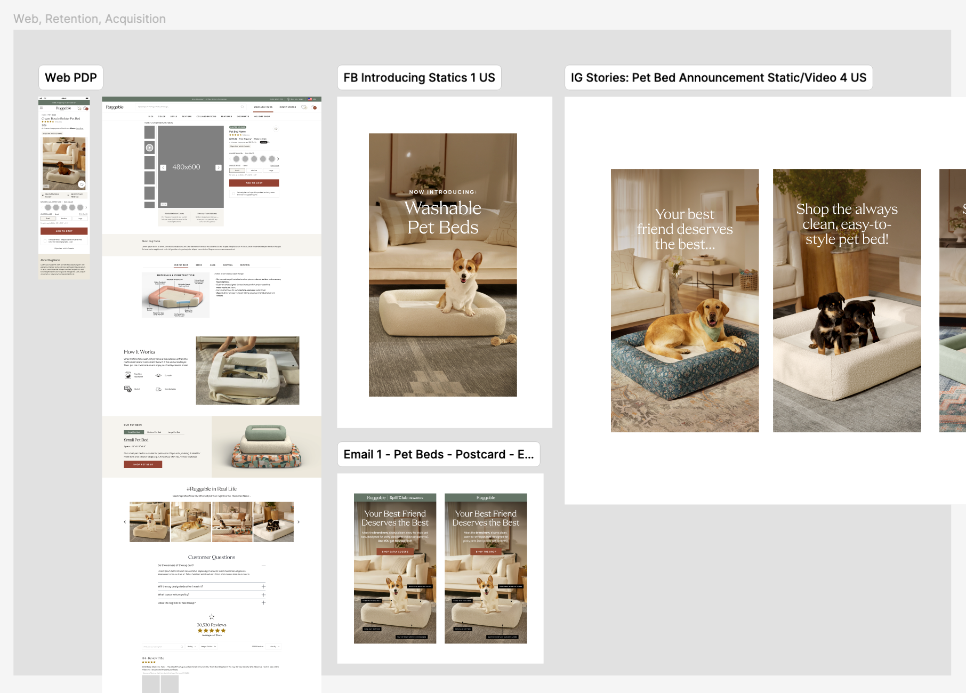Click search magnifier icon in desktop PDP header

242,107
